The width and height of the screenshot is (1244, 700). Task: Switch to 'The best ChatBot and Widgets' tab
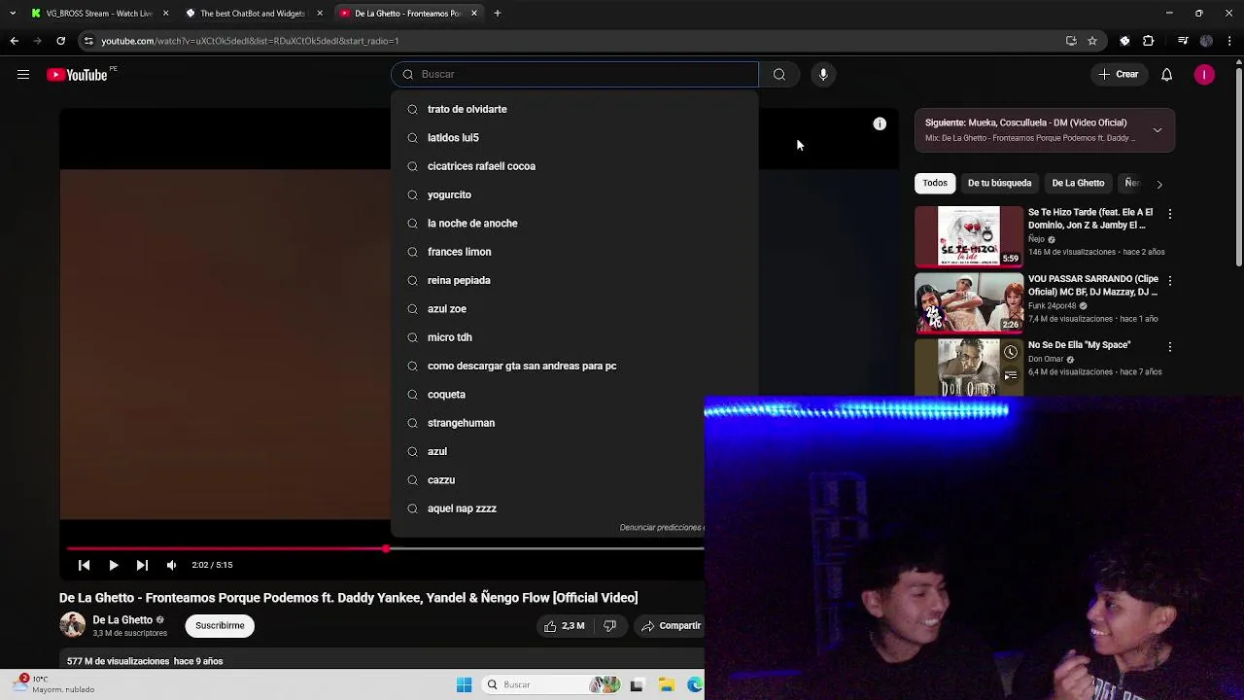[253, 14]
